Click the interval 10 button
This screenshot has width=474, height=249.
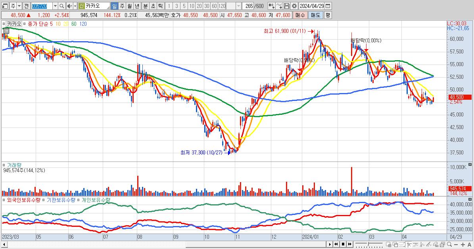(x=192, y=6)
